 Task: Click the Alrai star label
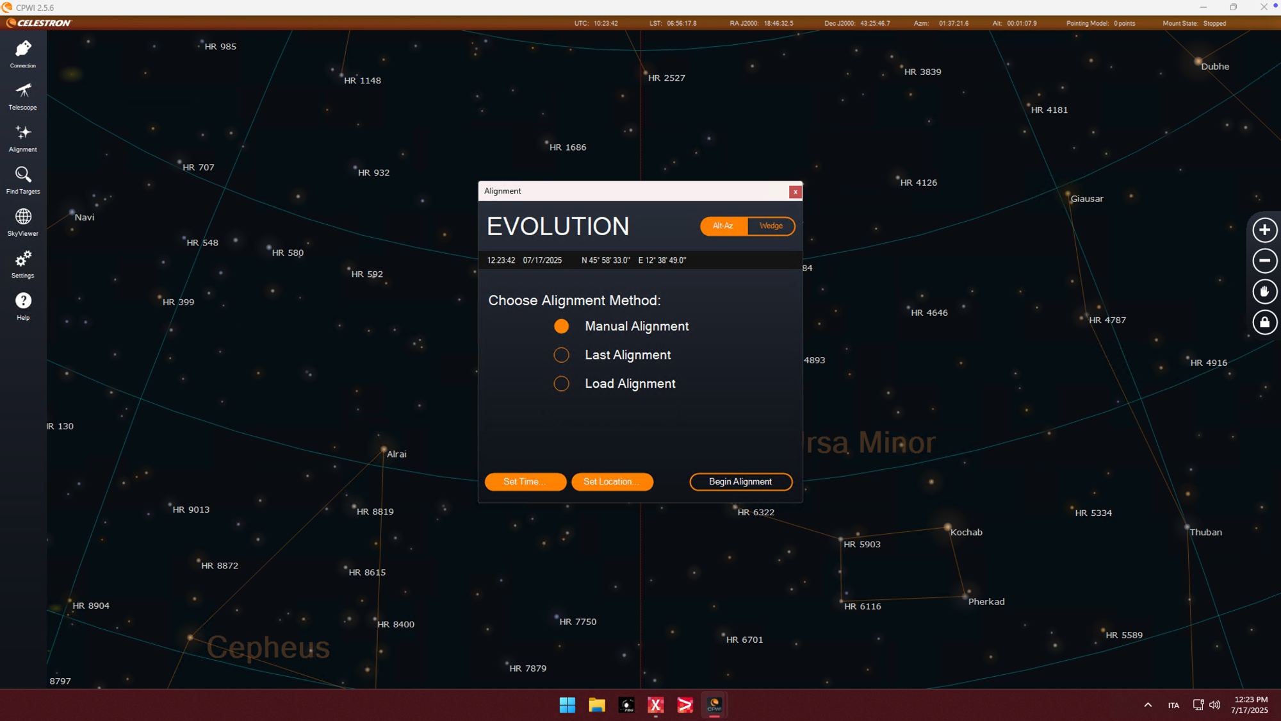[x=396, y=454]
